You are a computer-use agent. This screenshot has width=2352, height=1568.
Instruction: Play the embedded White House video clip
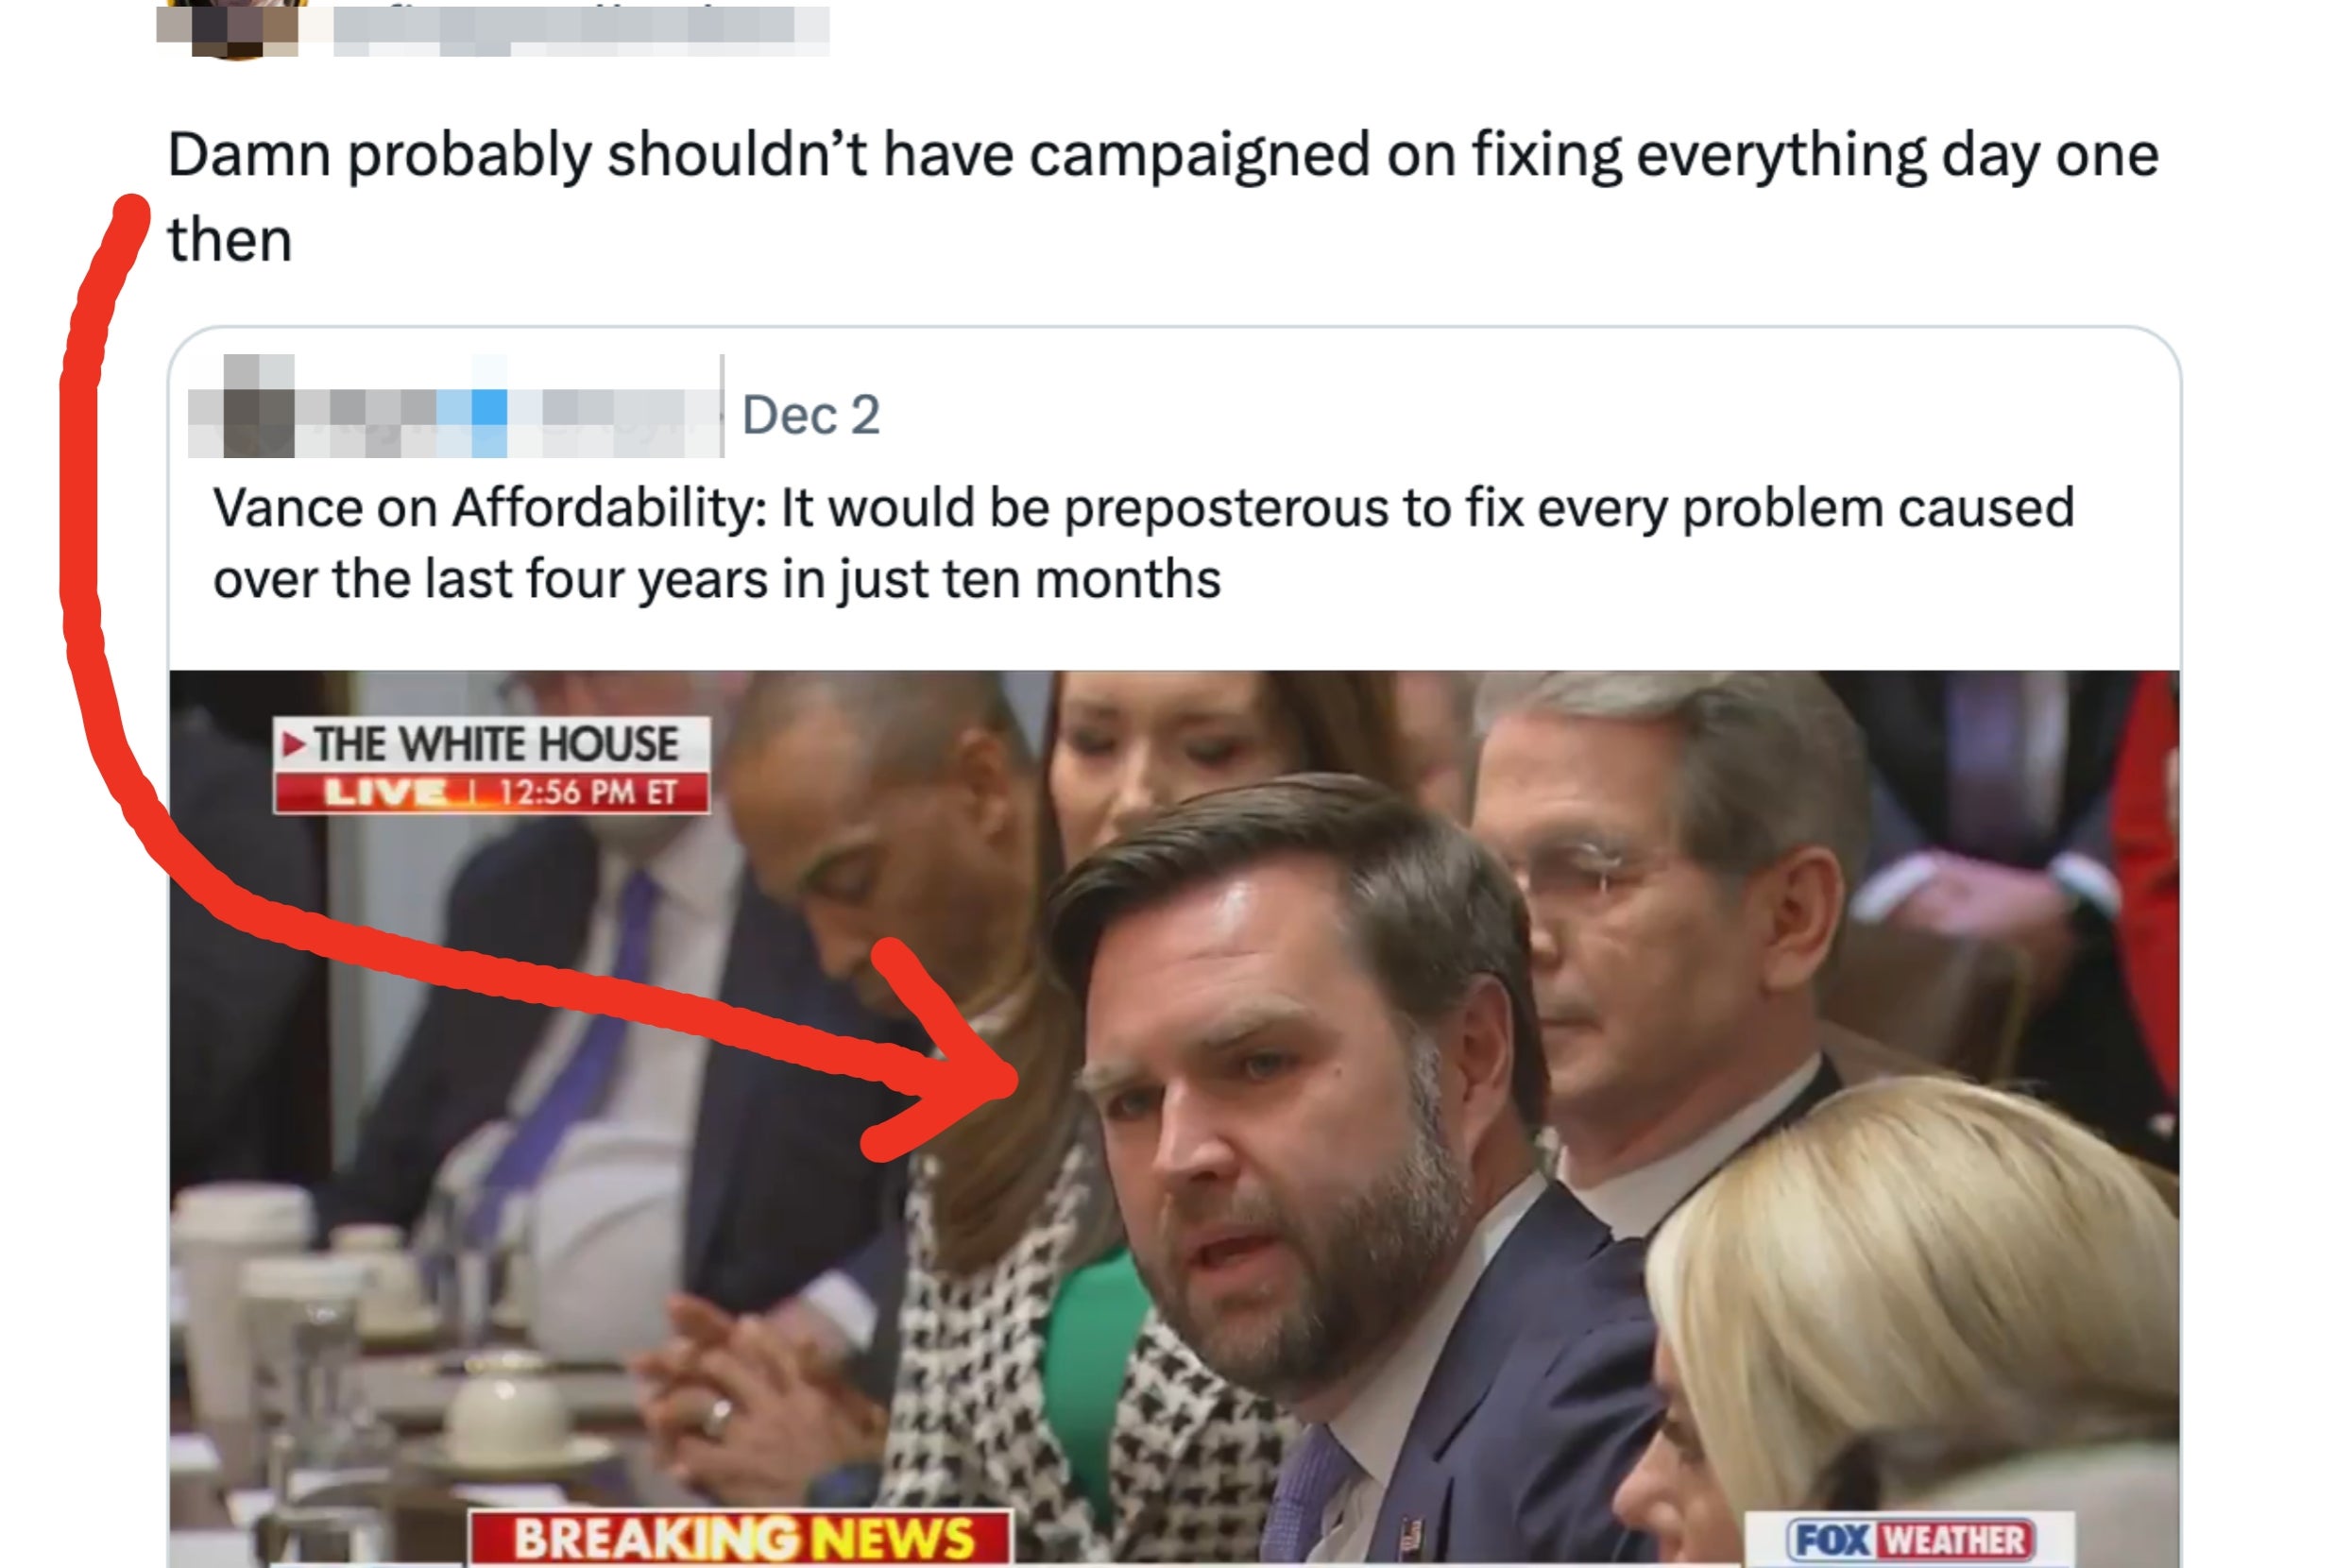[x=1174, y=1118]
